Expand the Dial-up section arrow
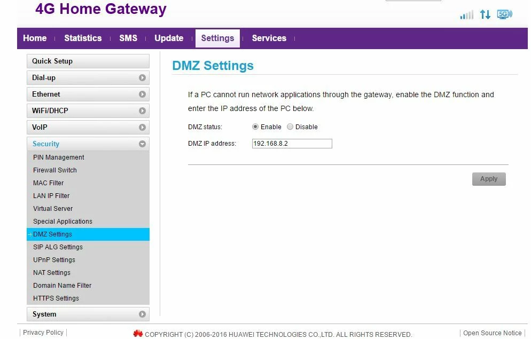Image resolution: width=531 pixels, height=339 pixels. (x=142, y=78)
